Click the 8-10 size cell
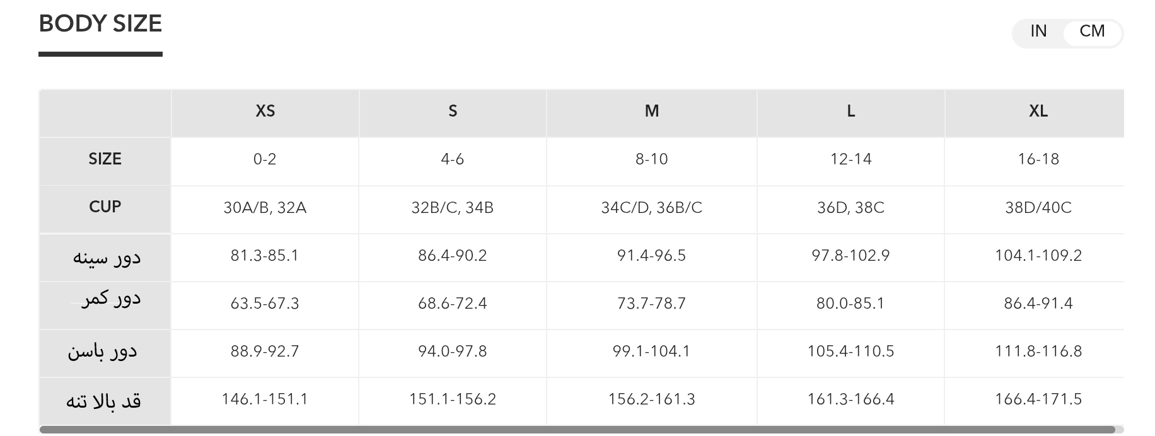The height and width of the screenshot is (436, 1155). pyautogui.click(x=651, y=159)
